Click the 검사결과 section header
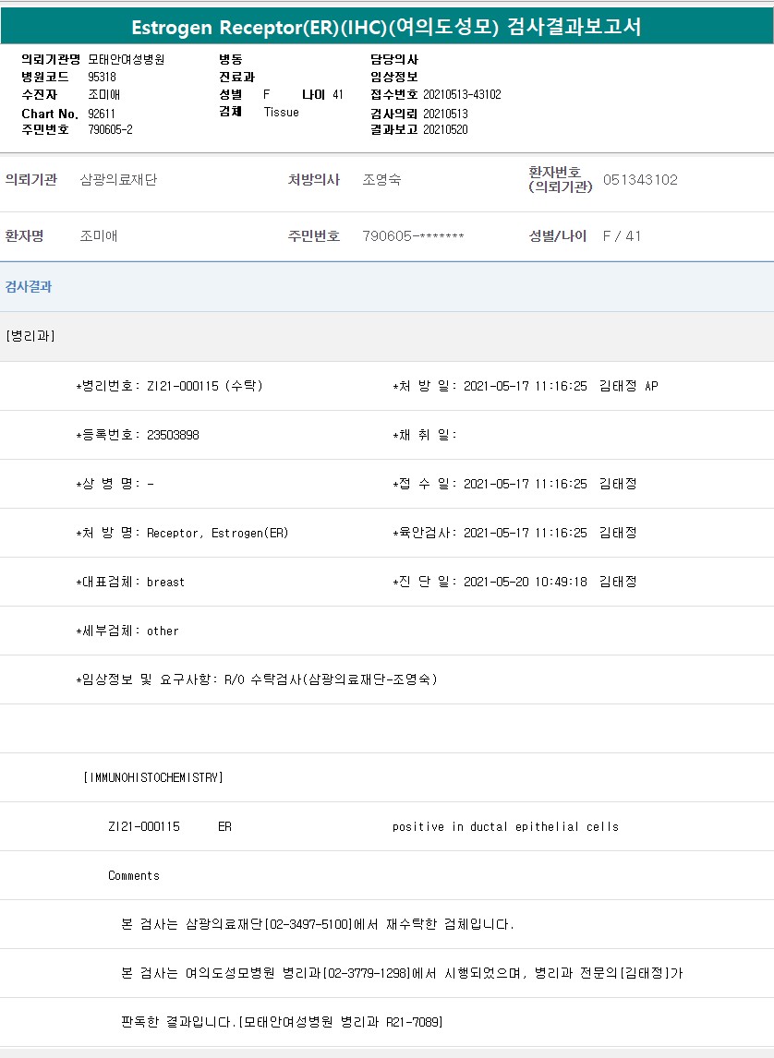Screen dimensions: 774x1058 tap(29, 287)
